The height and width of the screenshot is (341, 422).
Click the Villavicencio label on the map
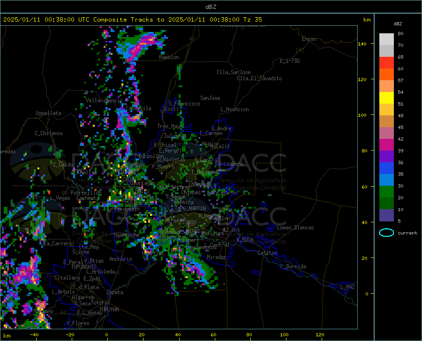click(x=104, y=100)
